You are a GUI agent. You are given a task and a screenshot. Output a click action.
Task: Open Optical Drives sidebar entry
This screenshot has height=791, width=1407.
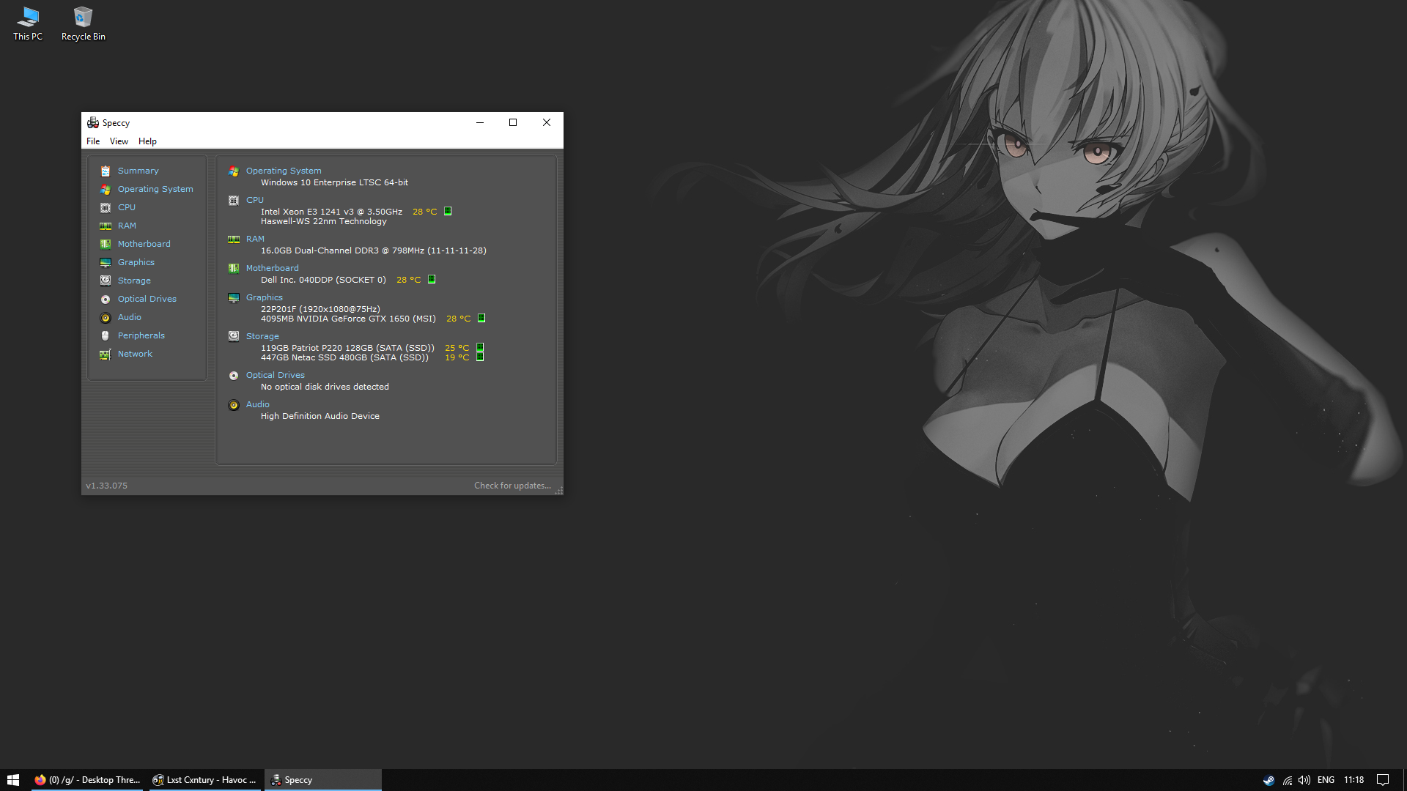click(147, 299)
